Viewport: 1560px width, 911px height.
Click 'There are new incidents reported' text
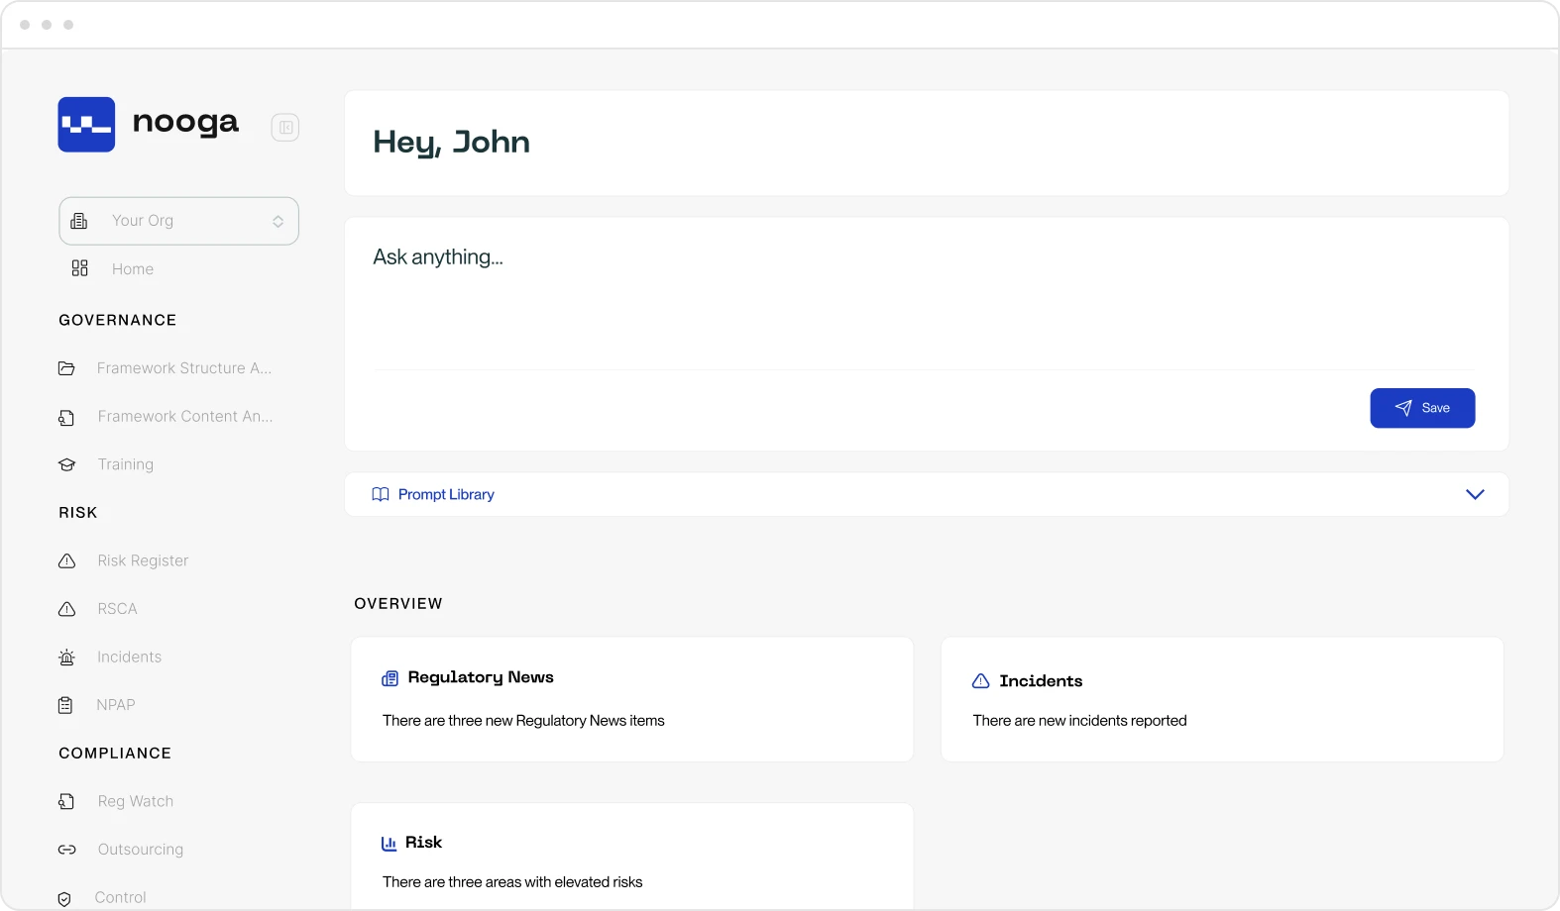coord(1079,721)
